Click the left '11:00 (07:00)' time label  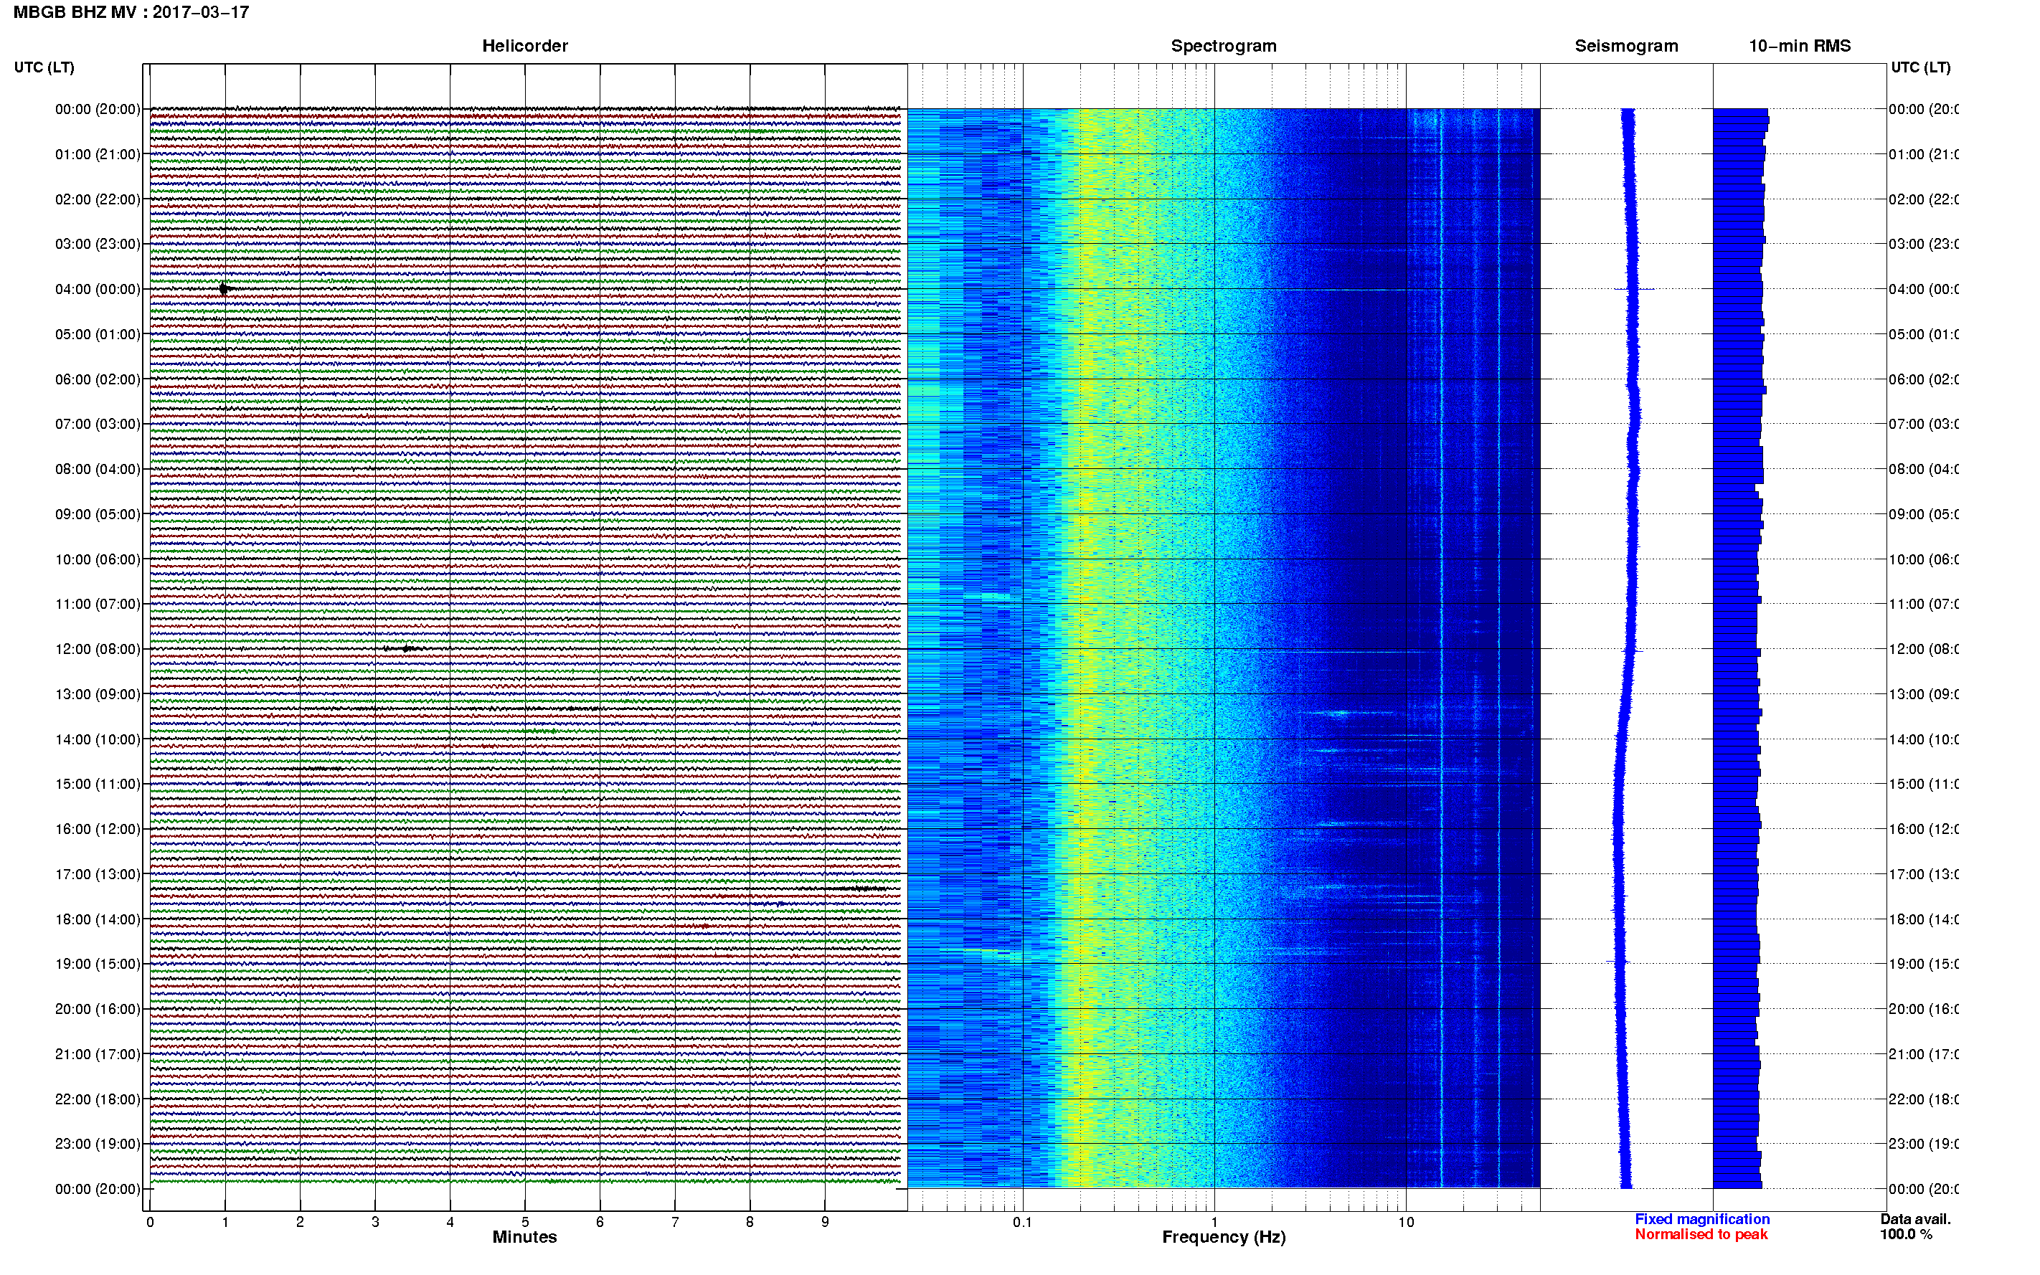click(98, 604)
